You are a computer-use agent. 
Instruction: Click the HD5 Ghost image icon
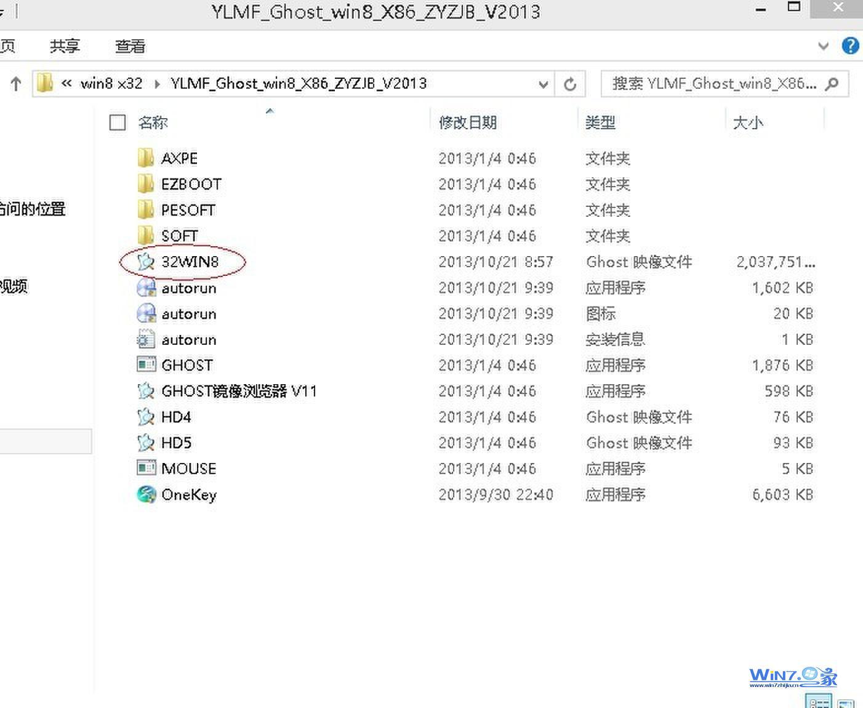click(145, 443)
